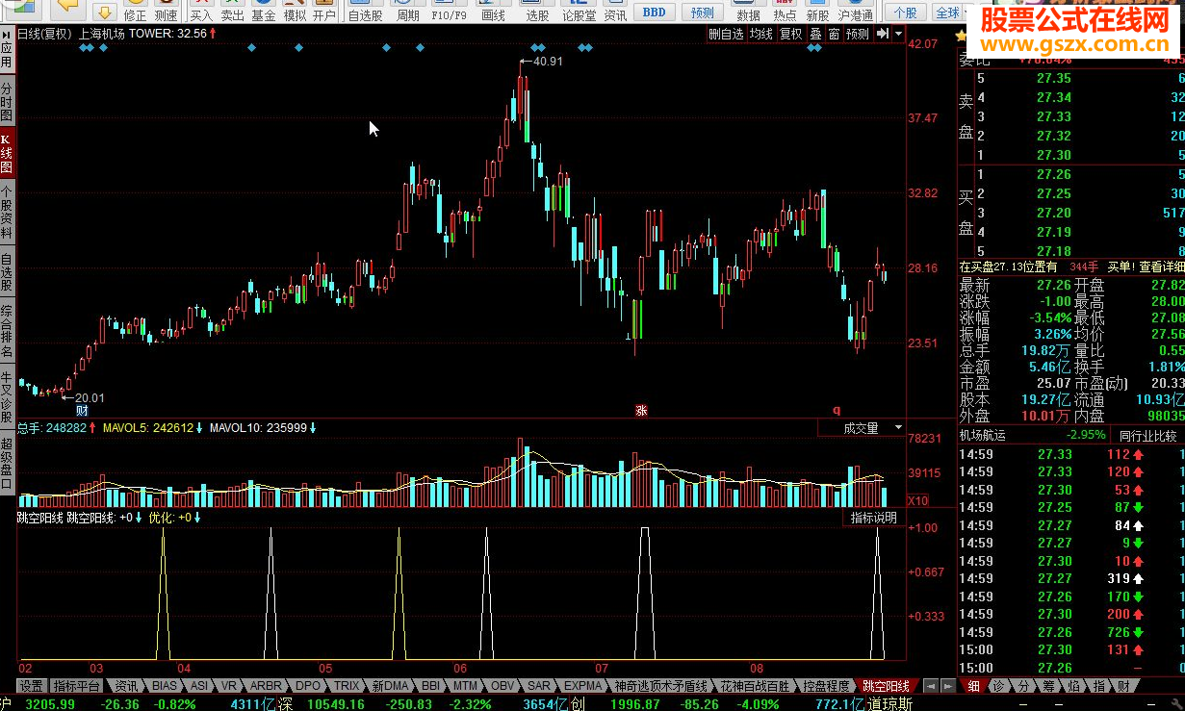
Task: Open the 沪港通 toolbar icon
Action: tap(856, 12)
